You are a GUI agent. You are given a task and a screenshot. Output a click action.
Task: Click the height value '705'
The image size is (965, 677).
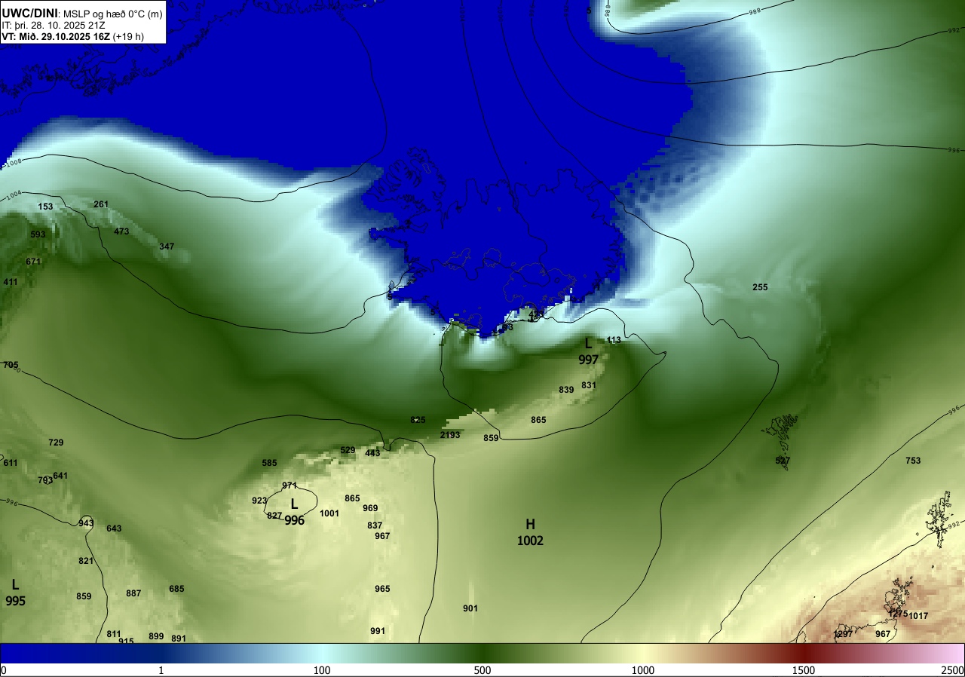11,365
